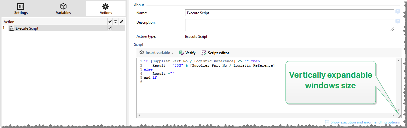Screen dimensions: 407x128
Task: Click the Verify script icon
Action: (182, 53)
